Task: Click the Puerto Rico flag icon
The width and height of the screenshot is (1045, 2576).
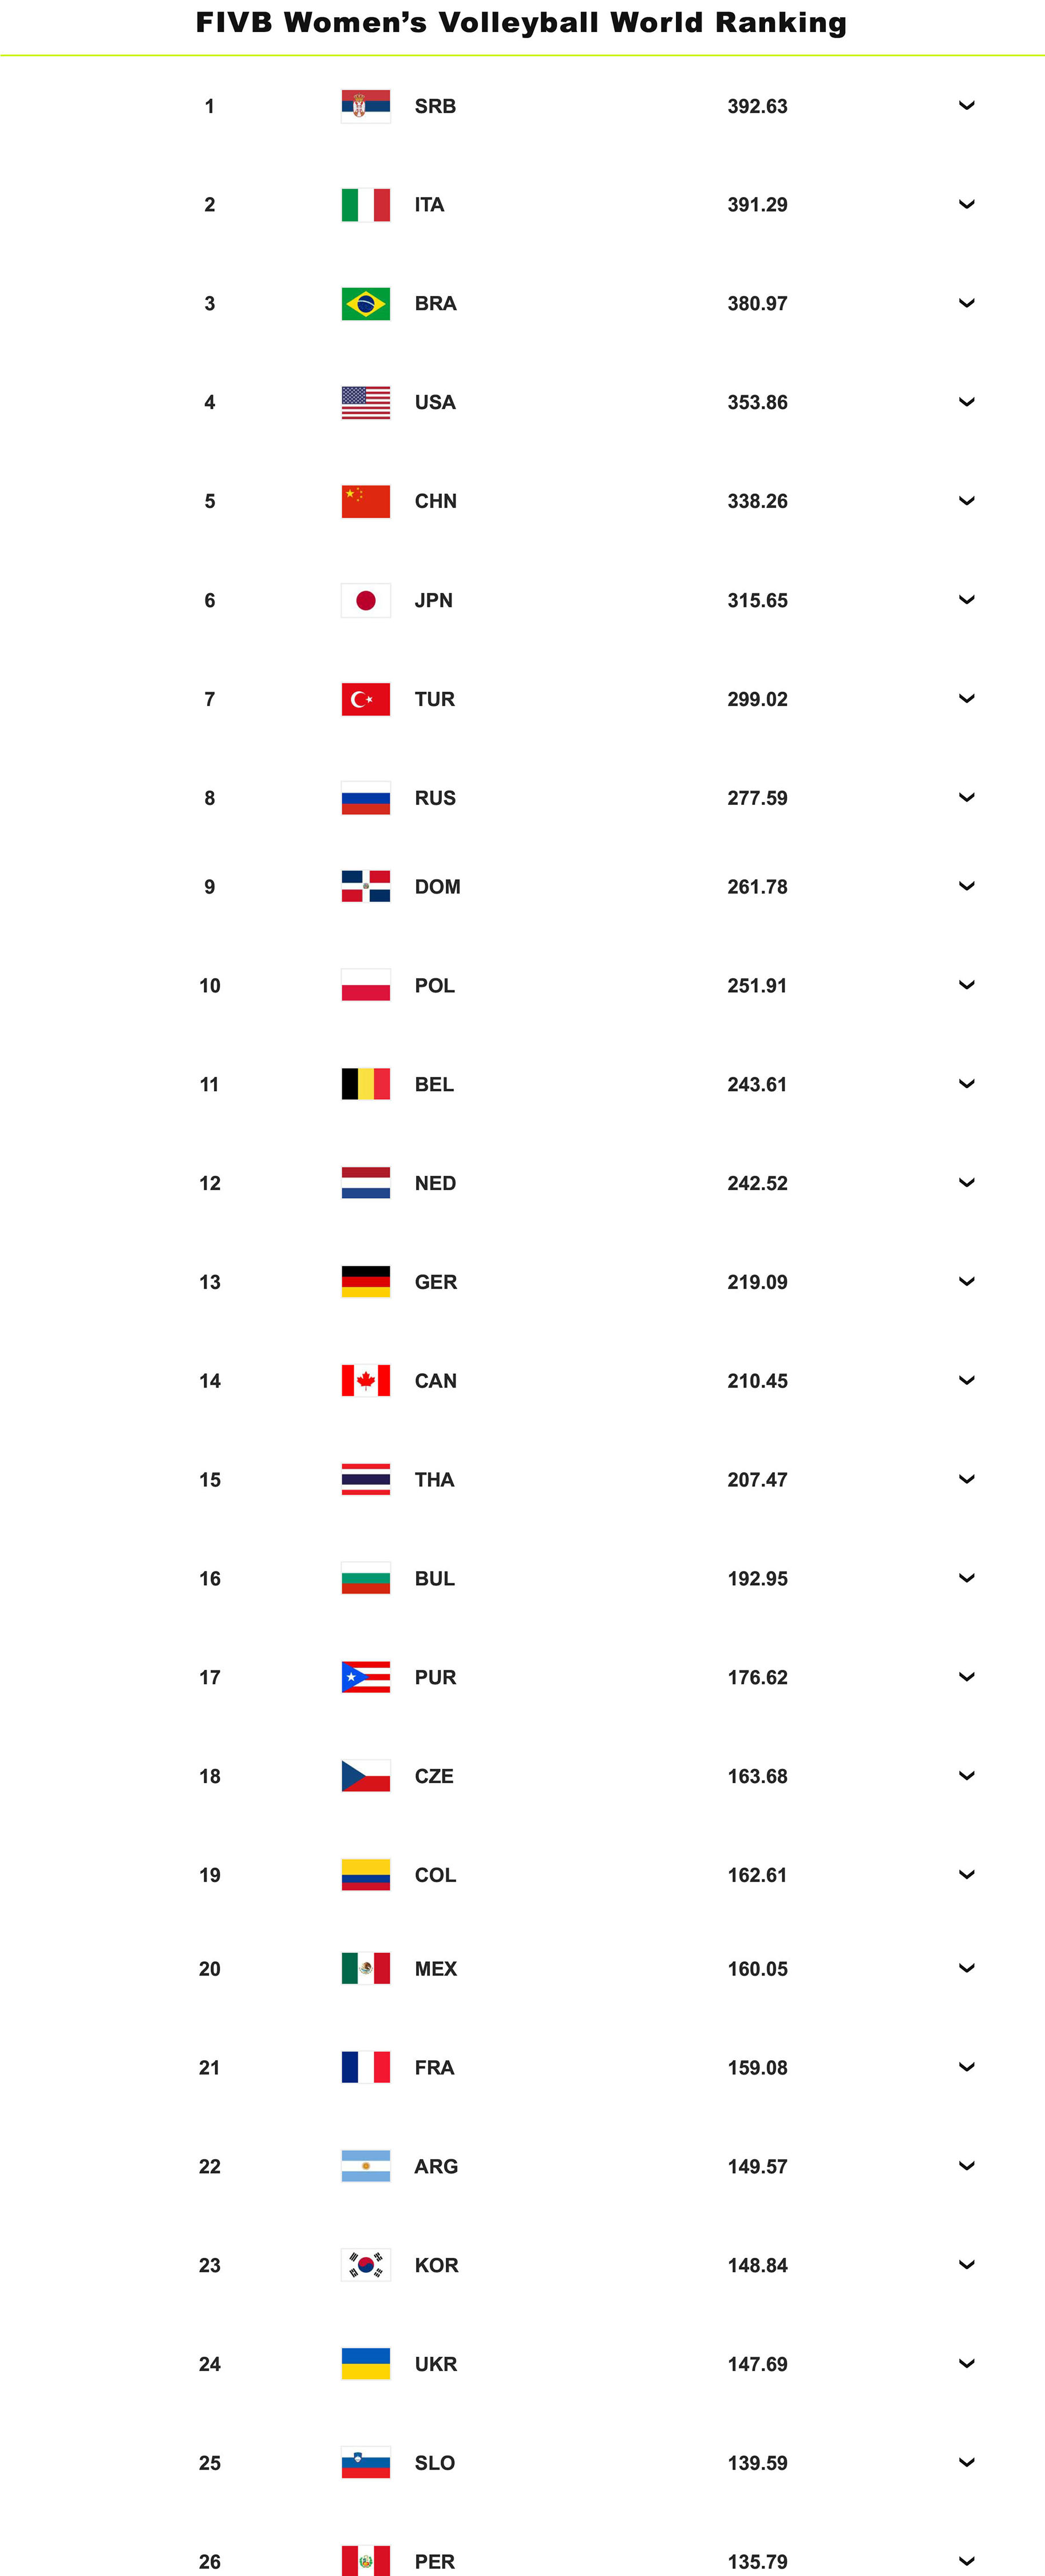Action: pyautogui.click(x=365, y=1677)
